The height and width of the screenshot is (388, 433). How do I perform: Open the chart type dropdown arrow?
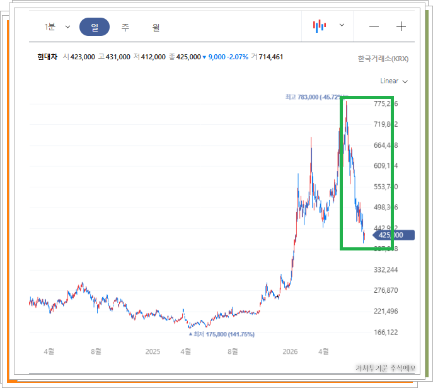(x=342, y=25)
